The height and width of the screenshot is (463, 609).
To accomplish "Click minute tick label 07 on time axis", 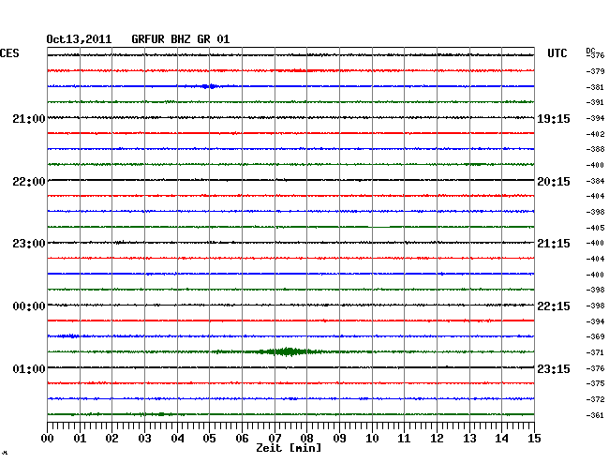I will (275, 439).
